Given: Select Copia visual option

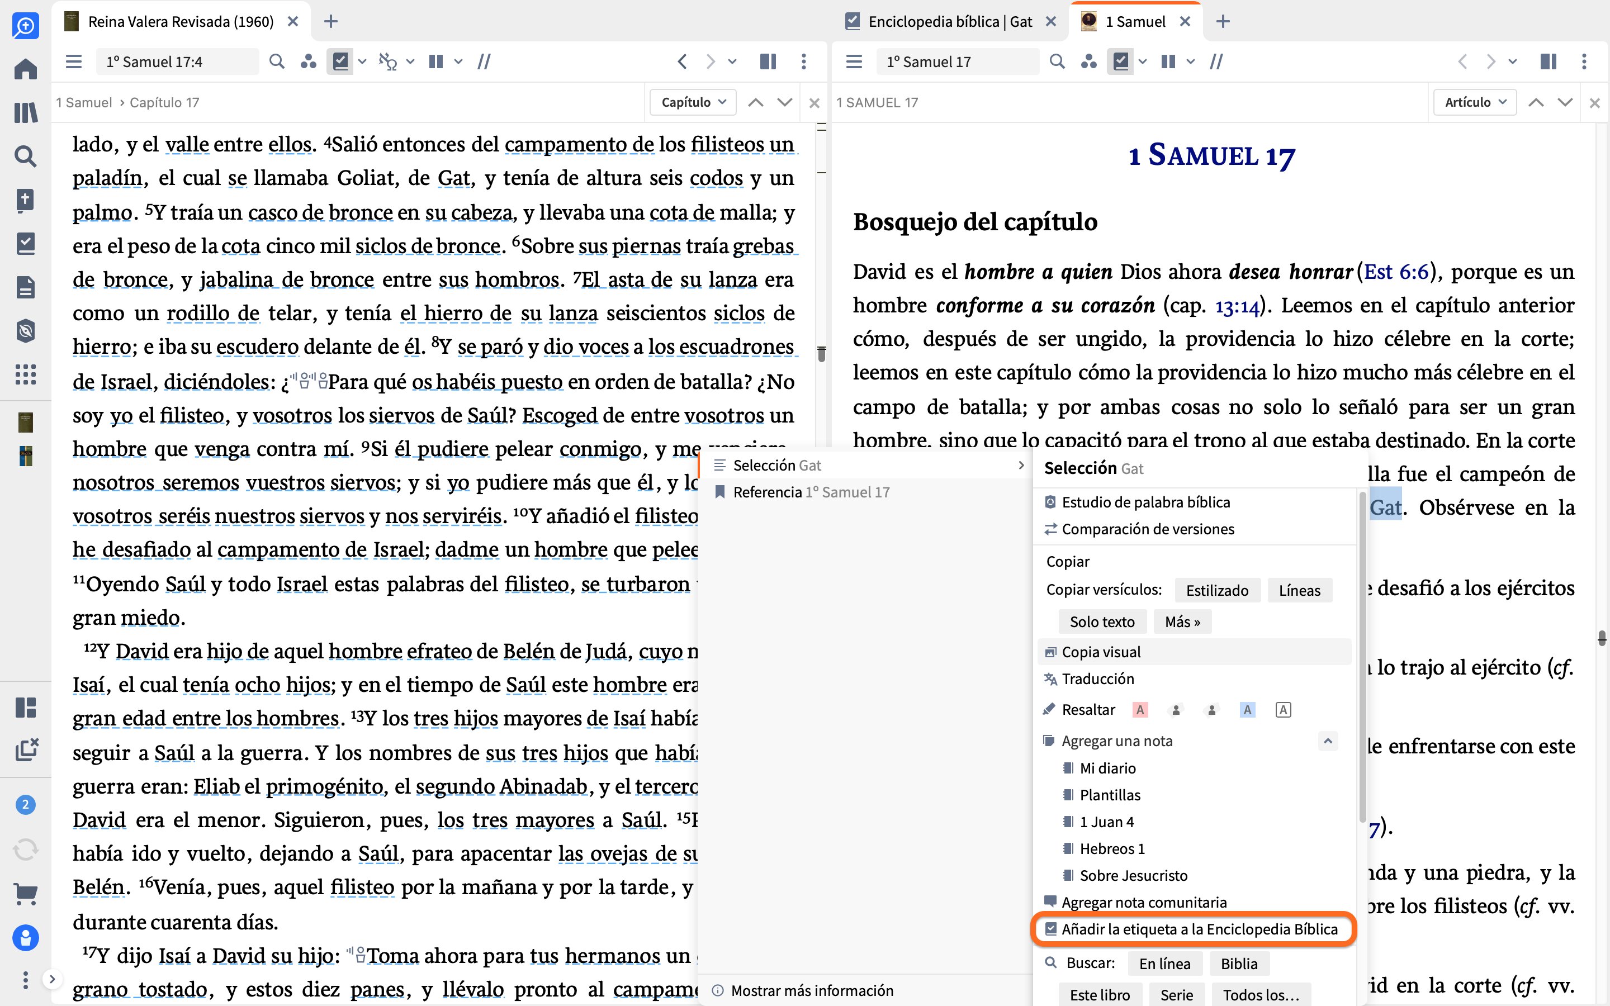Looking at the screenshot, I should (x=1194, y=652).
